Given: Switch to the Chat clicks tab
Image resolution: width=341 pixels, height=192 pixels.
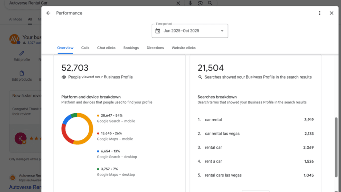Looking at the screenshot, I should click(106, 48).
